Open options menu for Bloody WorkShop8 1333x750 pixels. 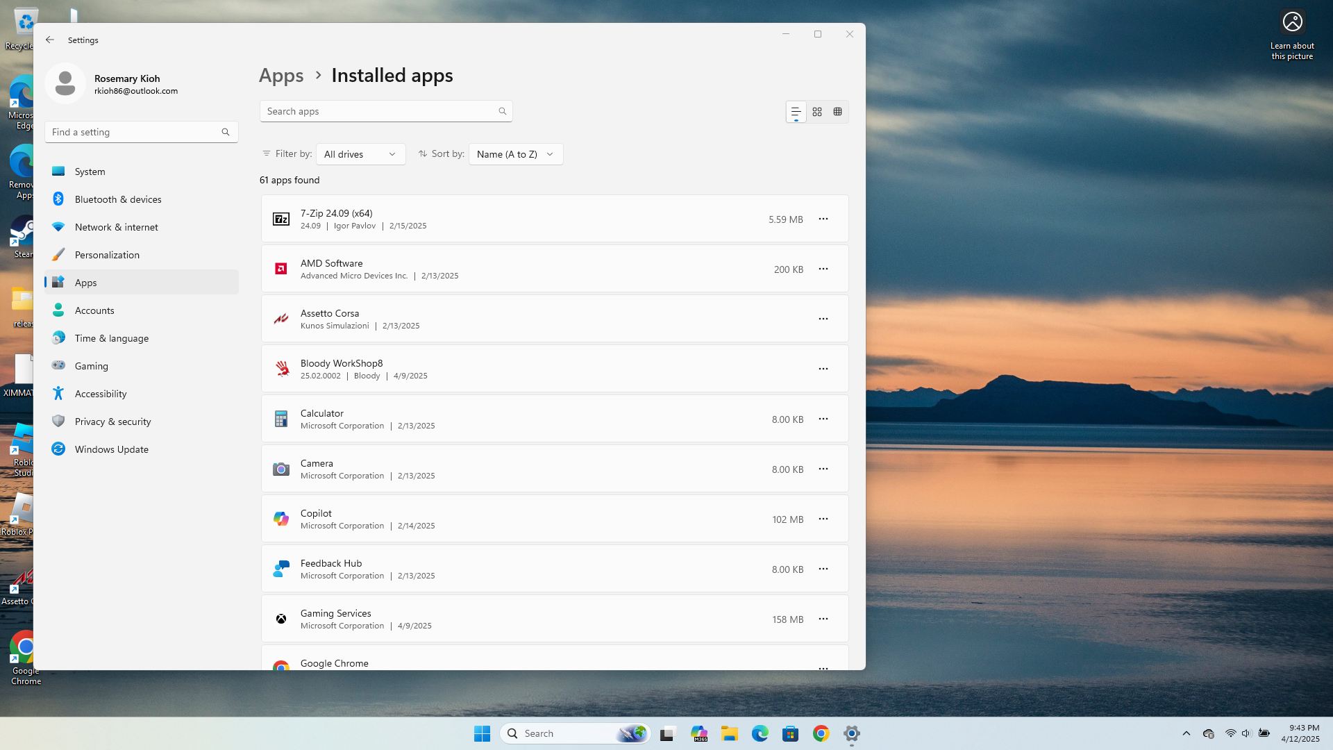(x=823, y=369)
